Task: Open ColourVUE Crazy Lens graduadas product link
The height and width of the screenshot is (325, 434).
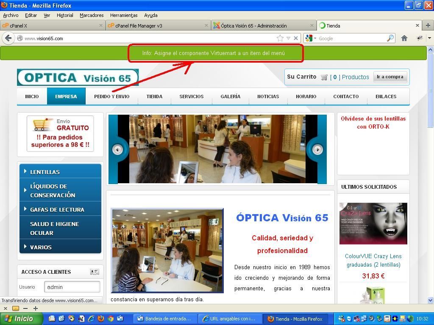Action: [373, 260]
